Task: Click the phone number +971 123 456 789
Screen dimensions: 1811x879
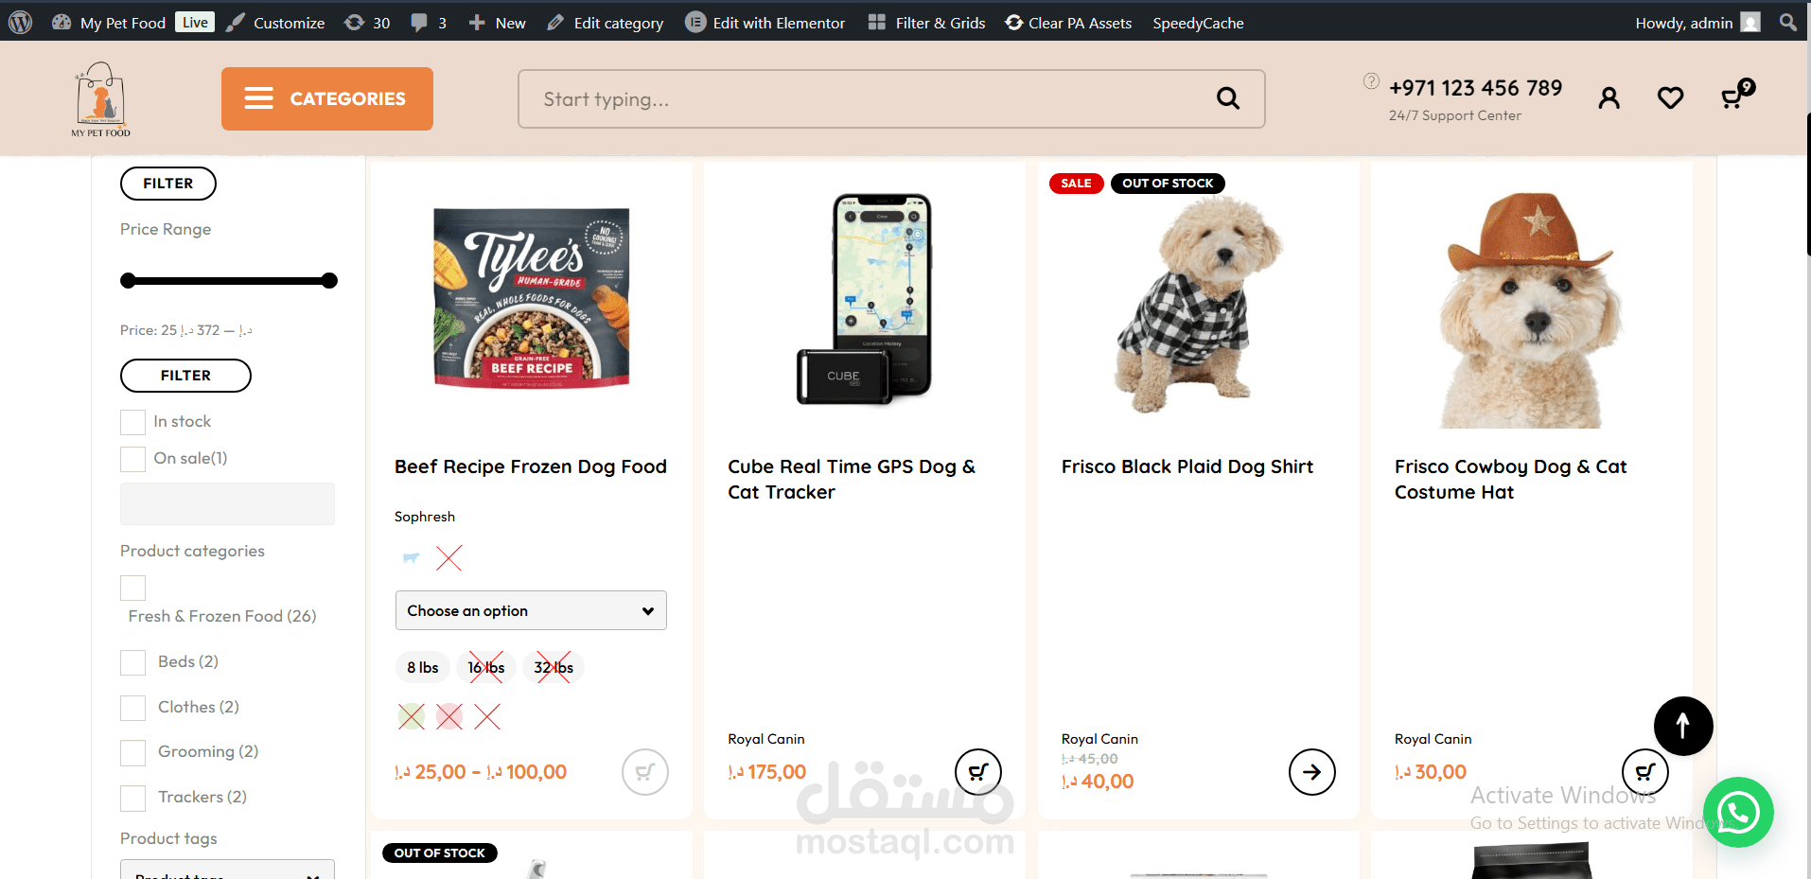Action: [x=1475, y=88]
